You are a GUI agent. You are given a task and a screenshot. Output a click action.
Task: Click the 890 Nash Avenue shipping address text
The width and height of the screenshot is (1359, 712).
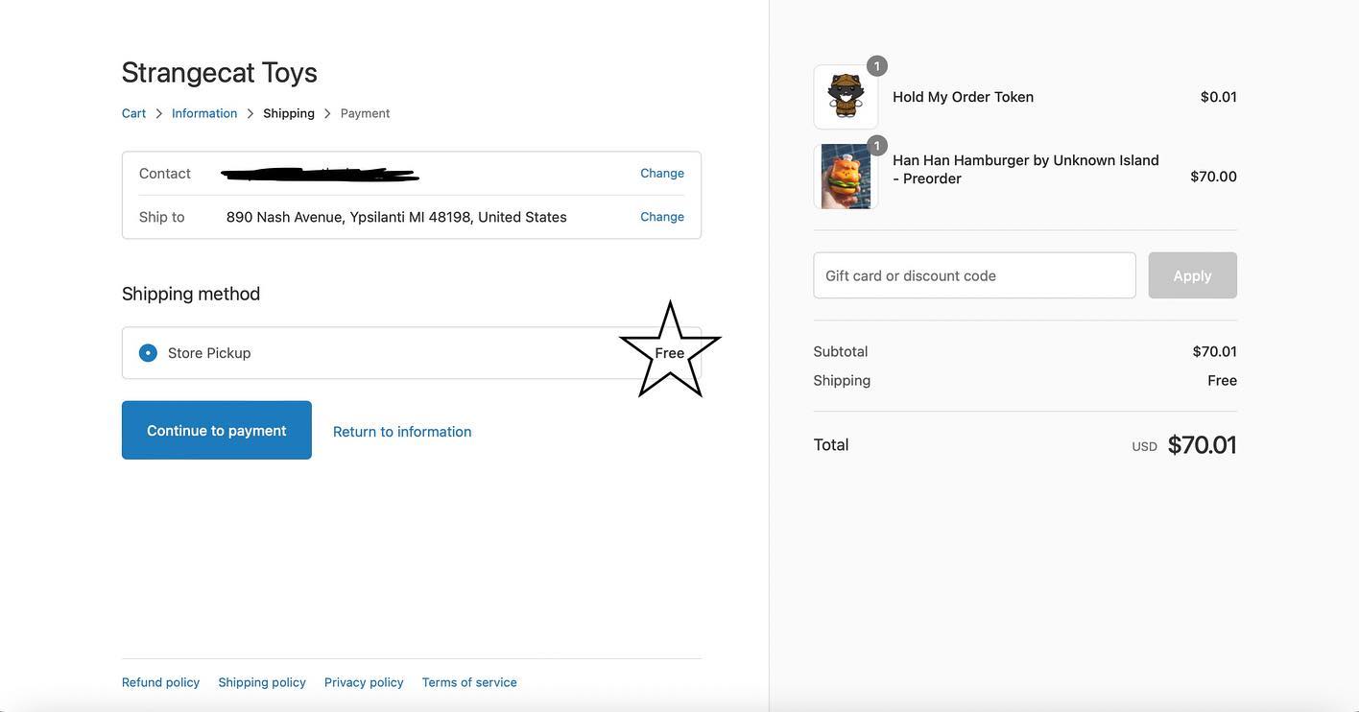pyautogui.click(x=396, y=217)
